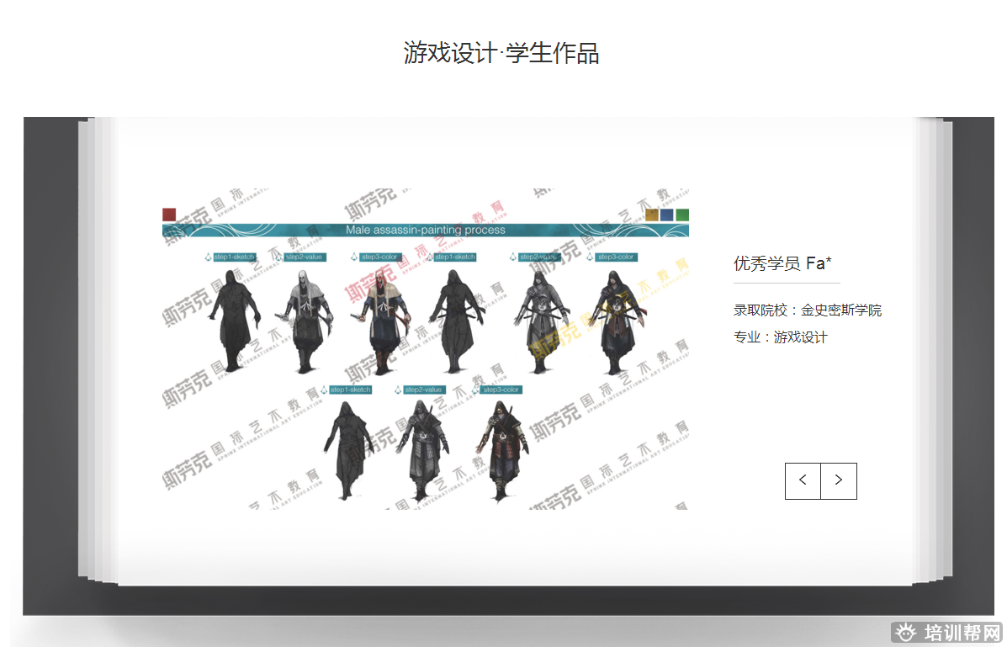The image size is (1007, 647).
Task: Click the 专业：游戏设计 text
Action: point(781,337)
